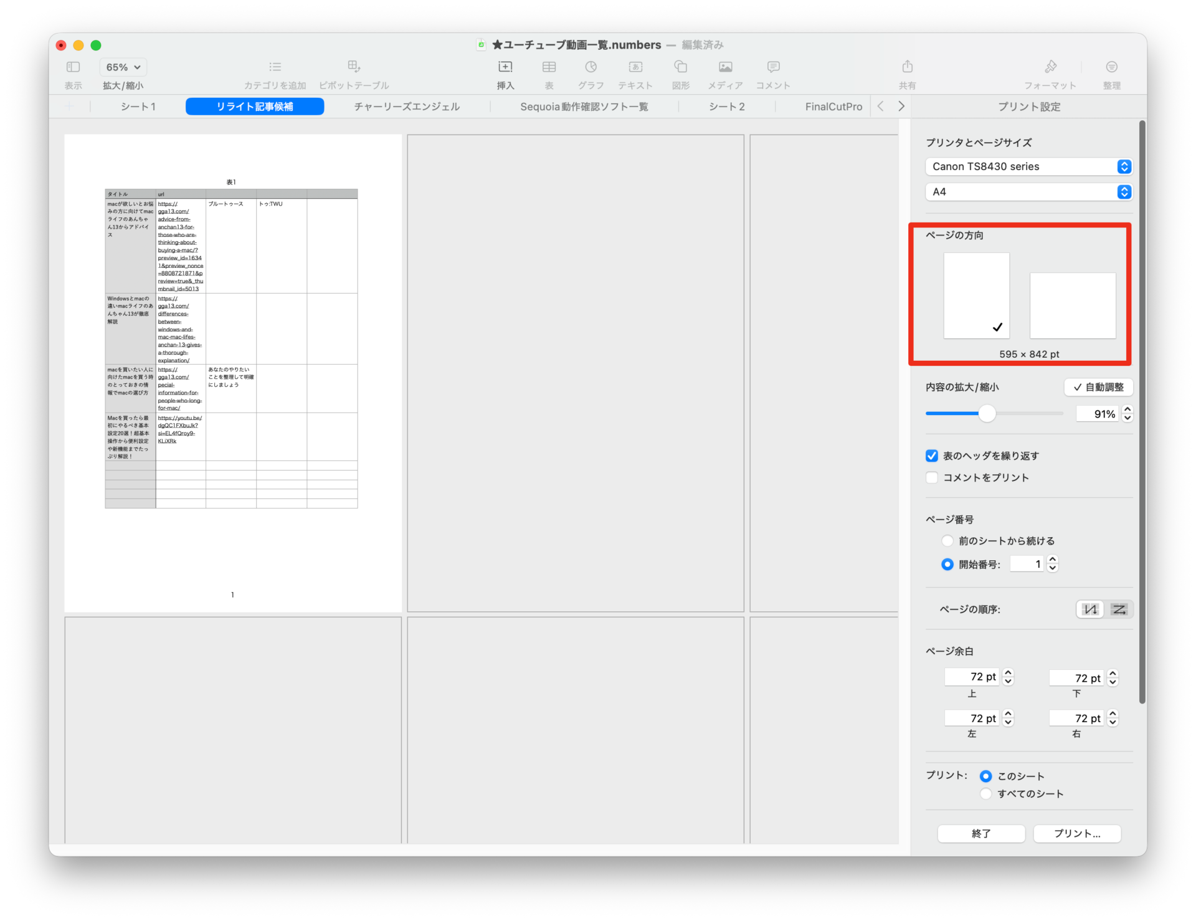Open the A4 paper size dropdown
This screenshot has height=921, width=1196.
point(1028,192)
